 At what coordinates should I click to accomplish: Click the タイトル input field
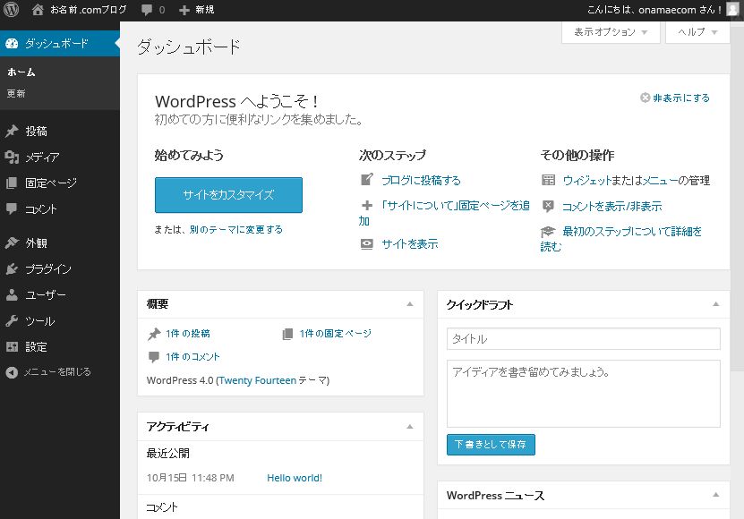[x=583, y=339]
